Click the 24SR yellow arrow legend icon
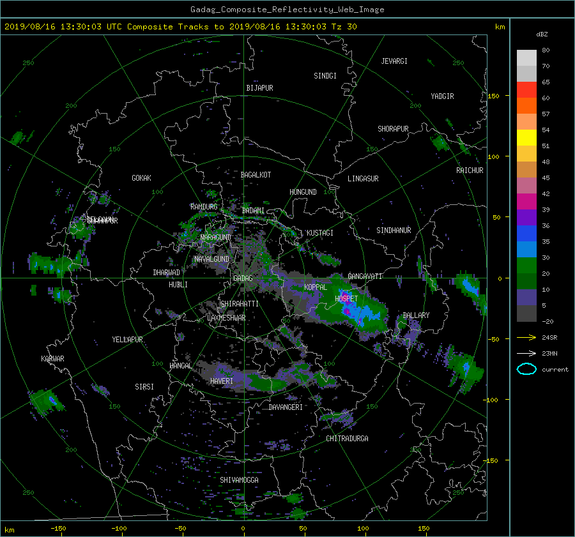575x537 pixels. (526, 337)
